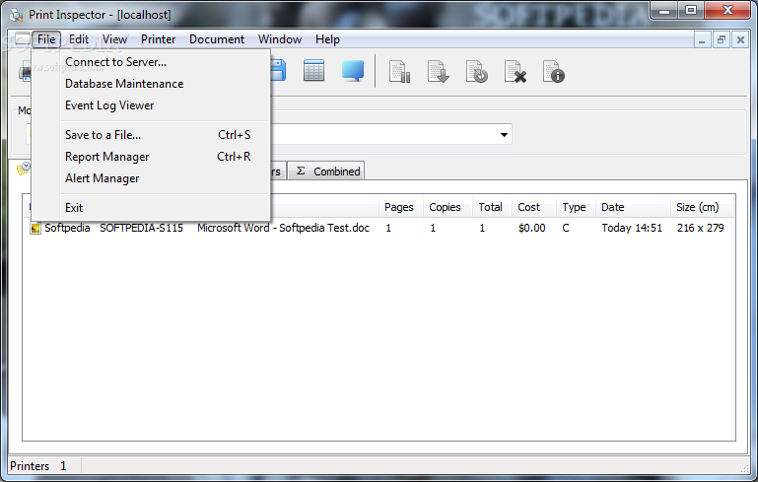
Task: Click the MDI child system menu icon
Action: pos(23,39)
